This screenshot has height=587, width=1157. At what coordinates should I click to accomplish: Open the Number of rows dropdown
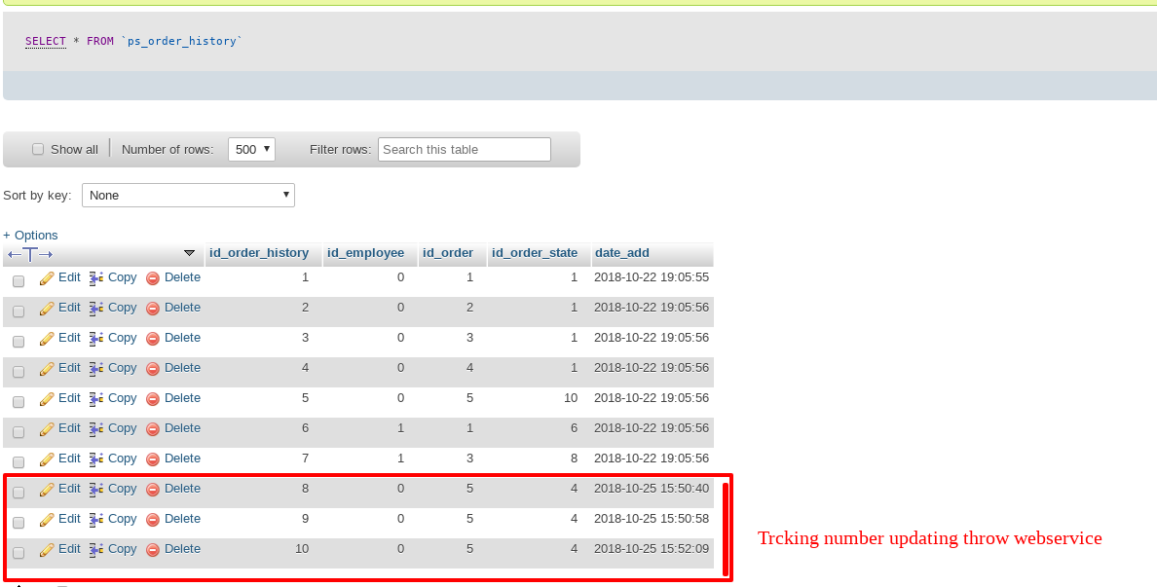[x=251, y=149]
